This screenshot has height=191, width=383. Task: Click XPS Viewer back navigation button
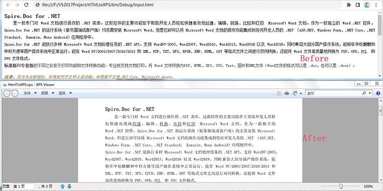click(x=7, y=93)
